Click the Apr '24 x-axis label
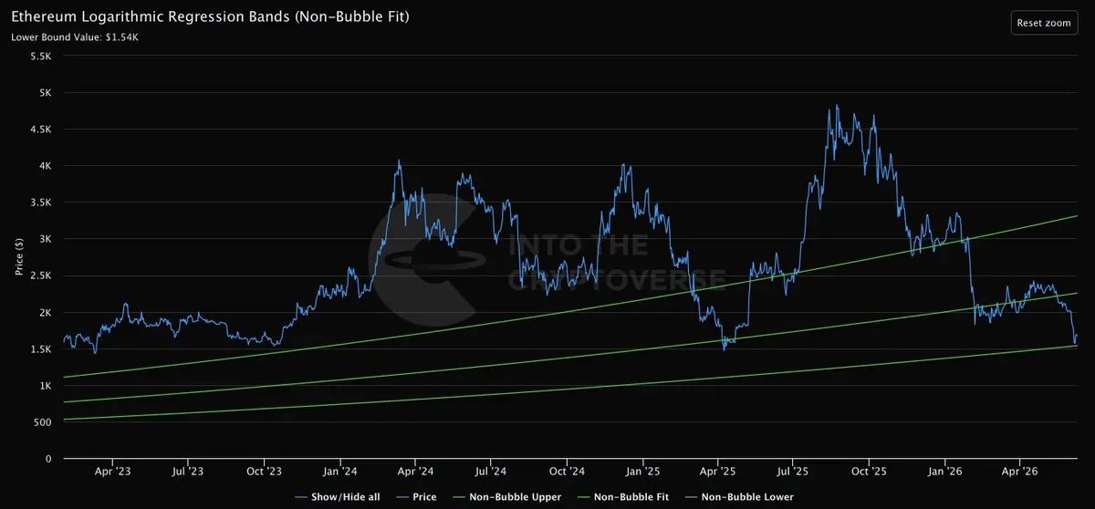Screen dimensions: 1095x509 point(415,473)
